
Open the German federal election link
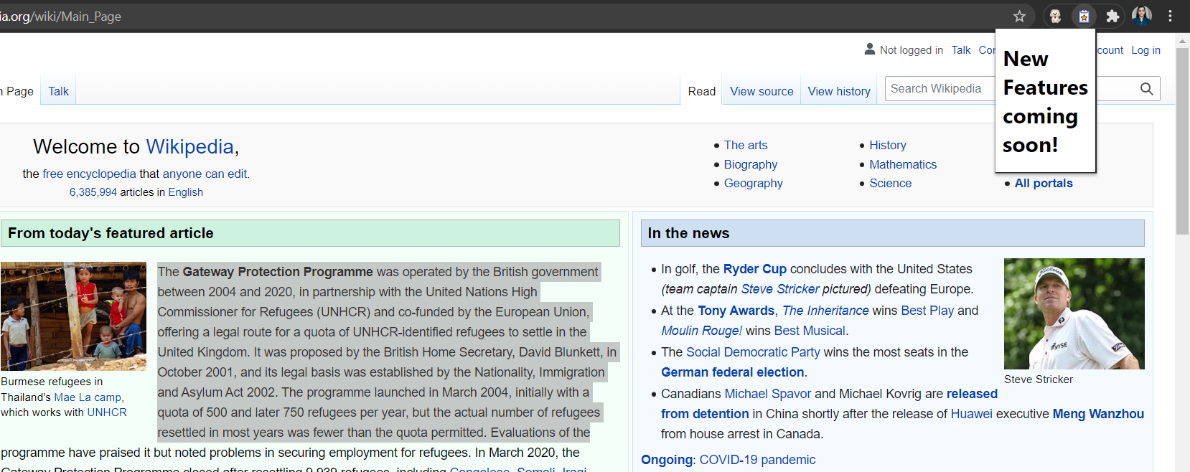tap(732, 372)
